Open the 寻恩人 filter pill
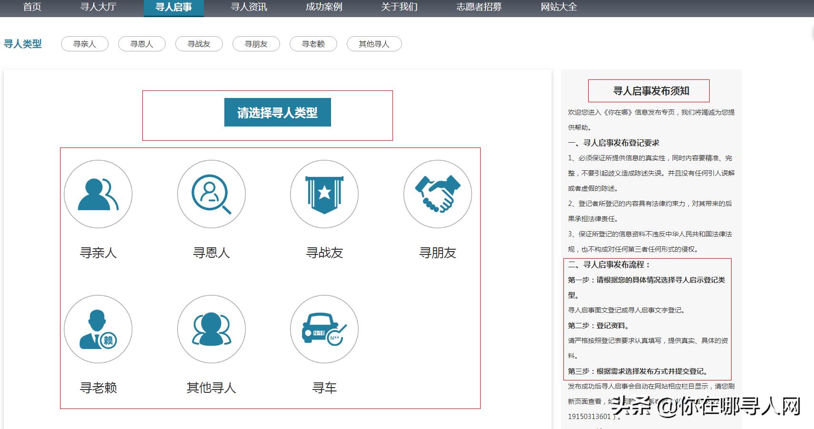 coord(141,44)
